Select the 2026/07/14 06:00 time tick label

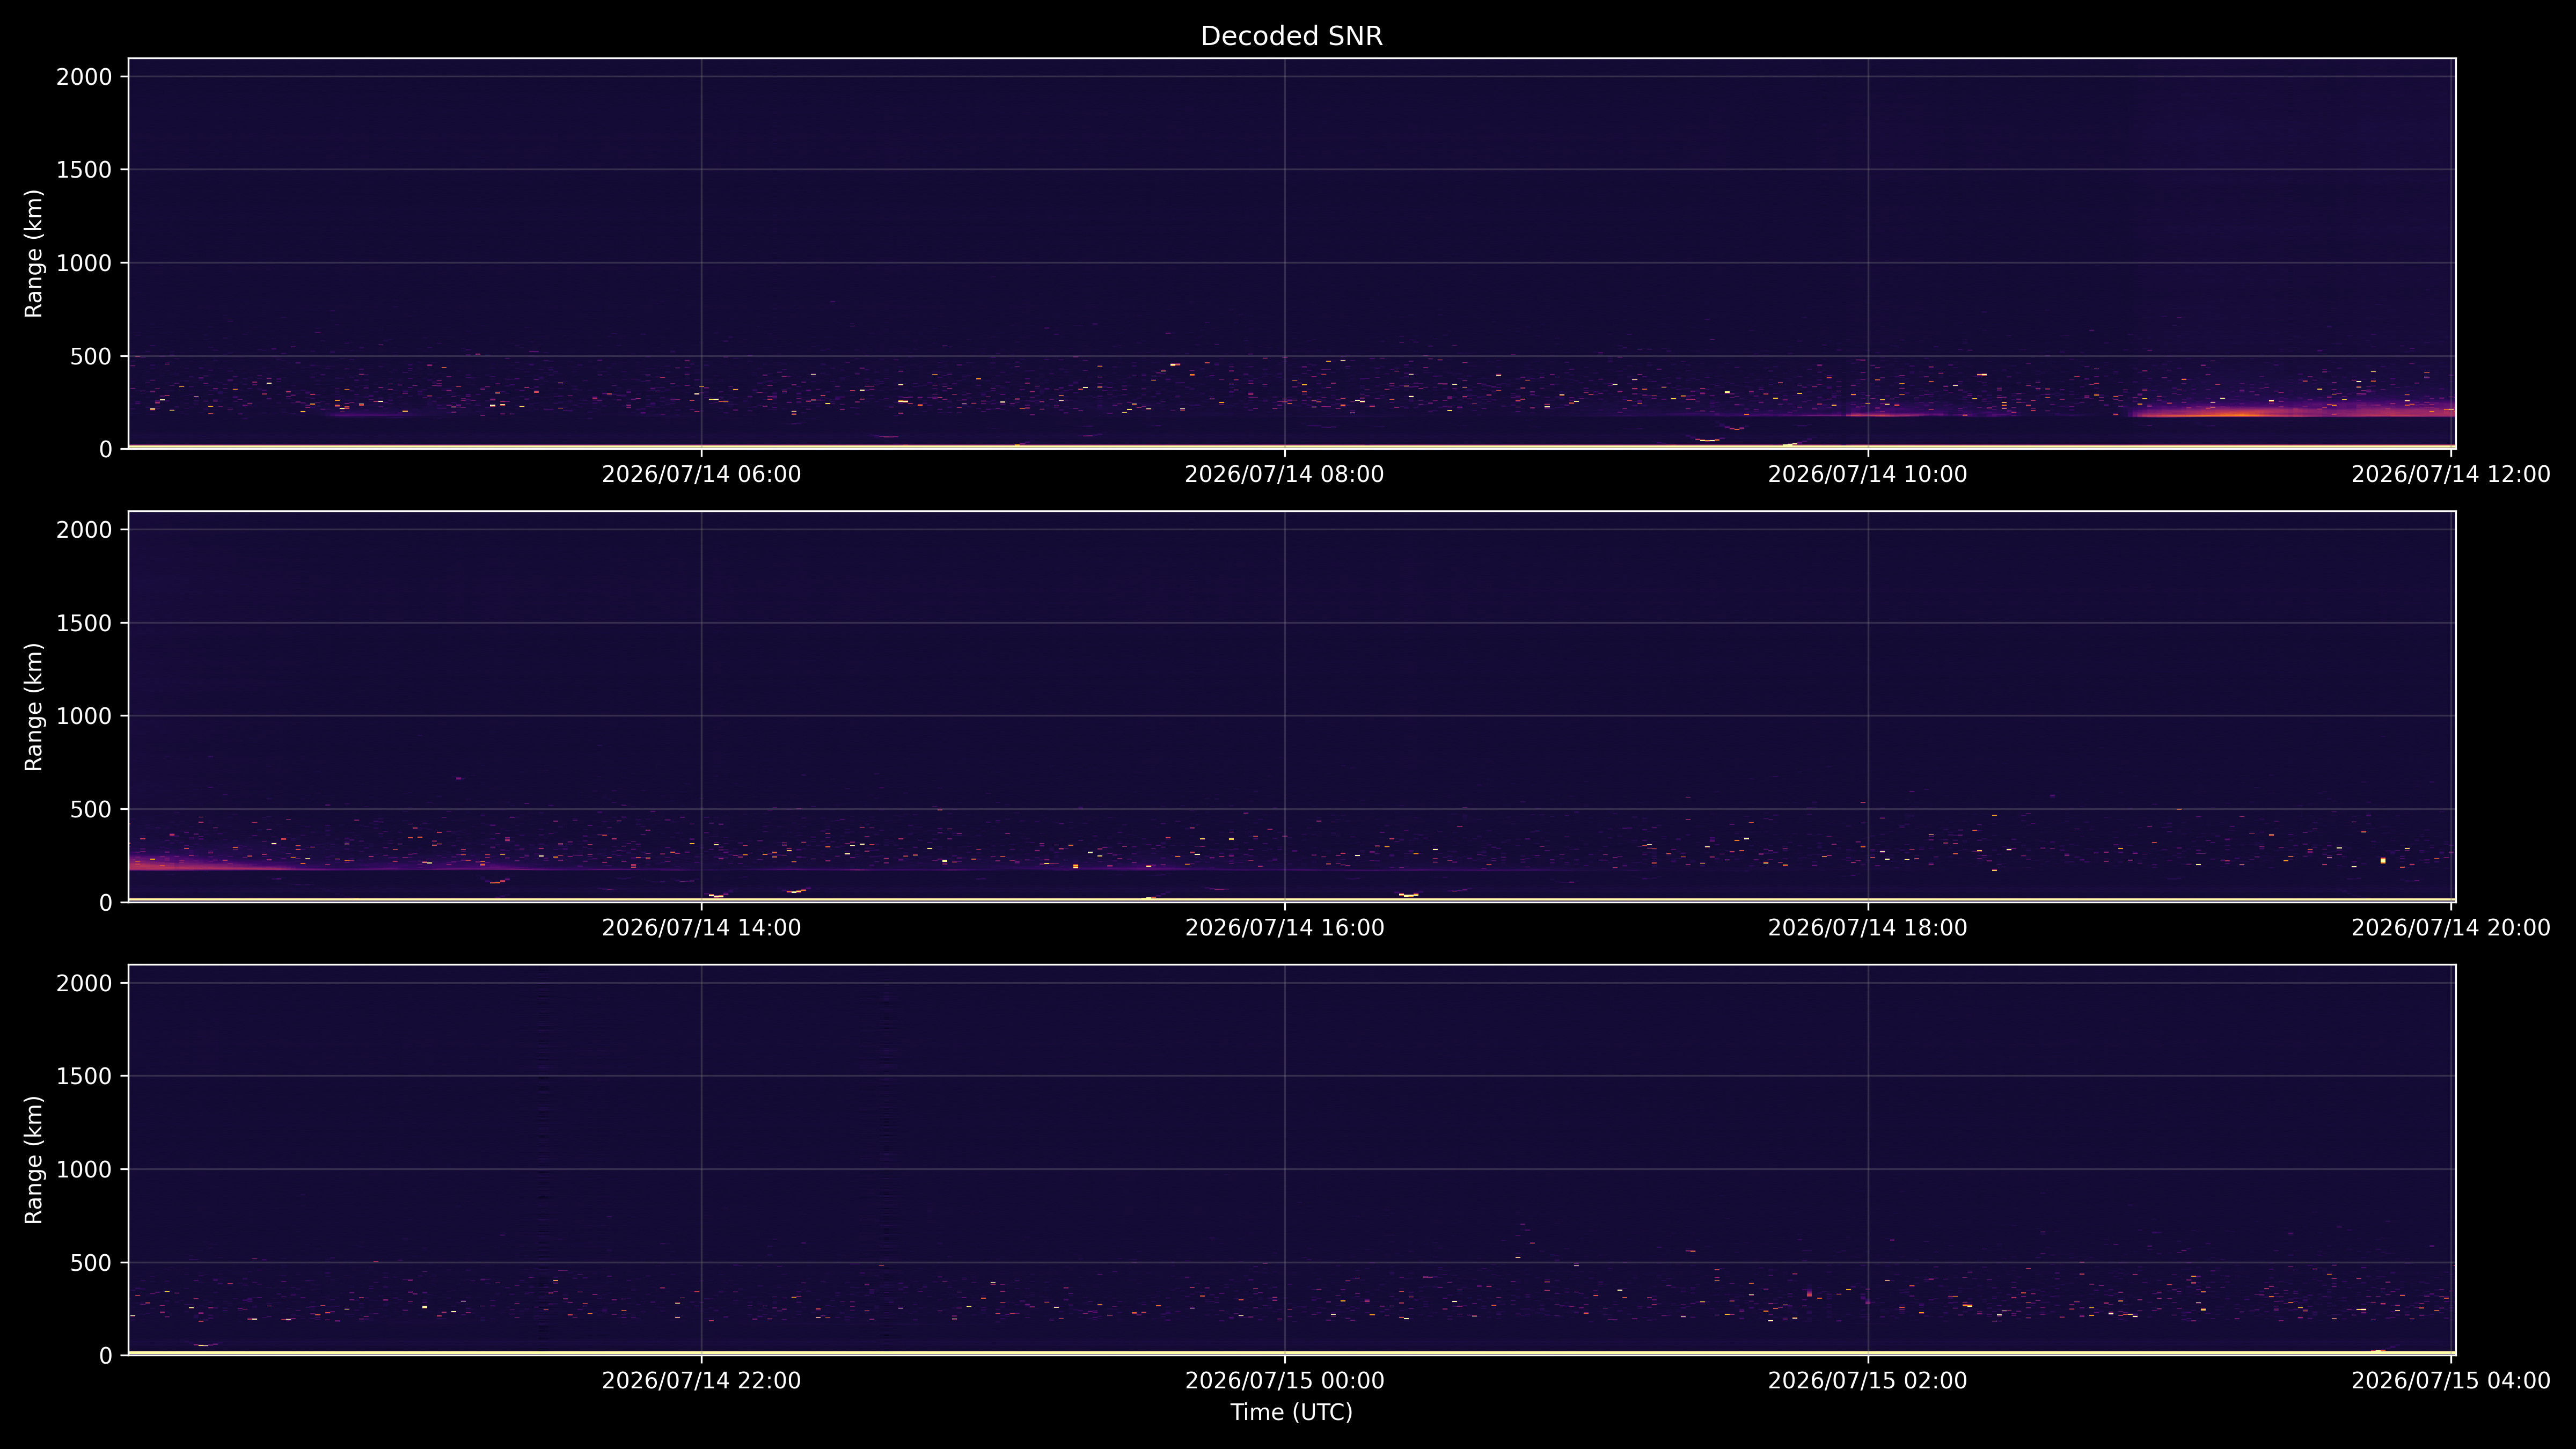tap(701, 475)
